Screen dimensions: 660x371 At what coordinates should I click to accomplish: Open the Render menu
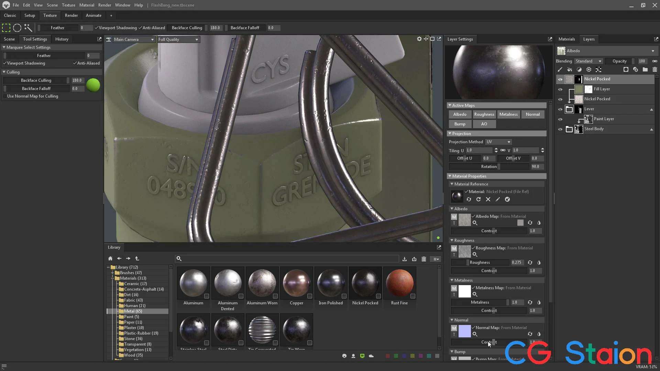pyautogui.click(x=104, y=5)
